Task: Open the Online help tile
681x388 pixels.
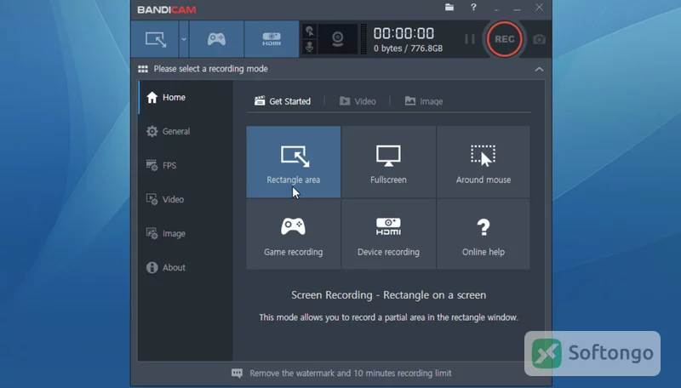Action: click(484, 234)
